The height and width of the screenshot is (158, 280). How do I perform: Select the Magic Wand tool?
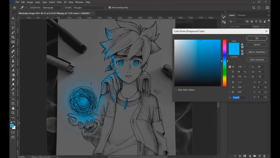coord(13,32)
